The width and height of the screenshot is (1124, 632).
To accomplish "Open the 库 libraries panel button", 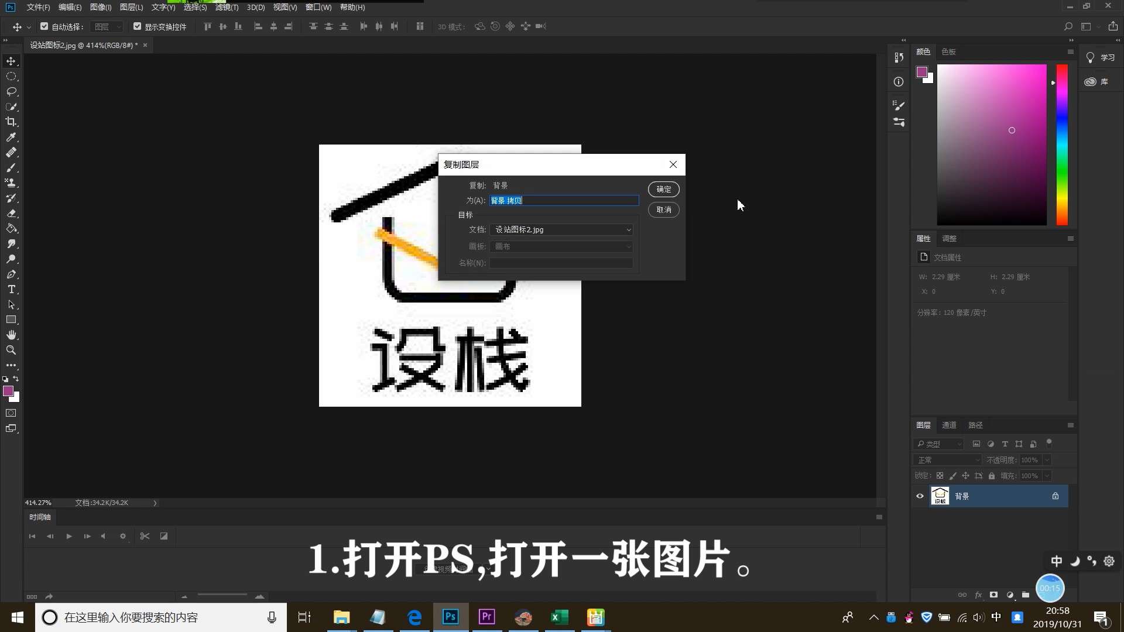I will click(x=1096, y=82).
